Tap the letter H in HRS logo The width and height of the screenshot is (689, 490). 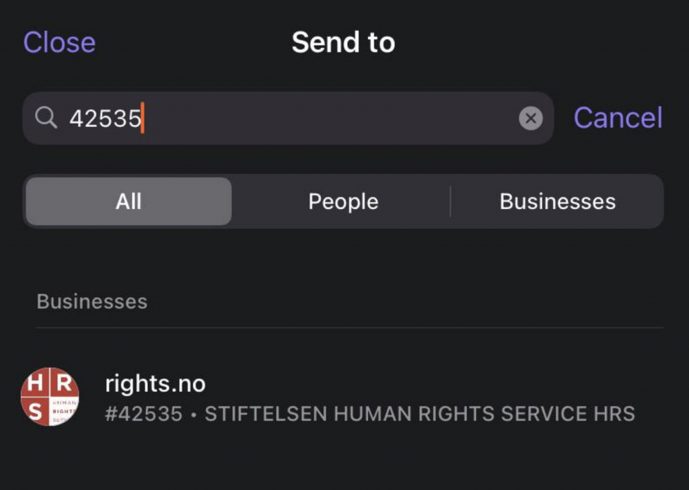tap(35, 383)
